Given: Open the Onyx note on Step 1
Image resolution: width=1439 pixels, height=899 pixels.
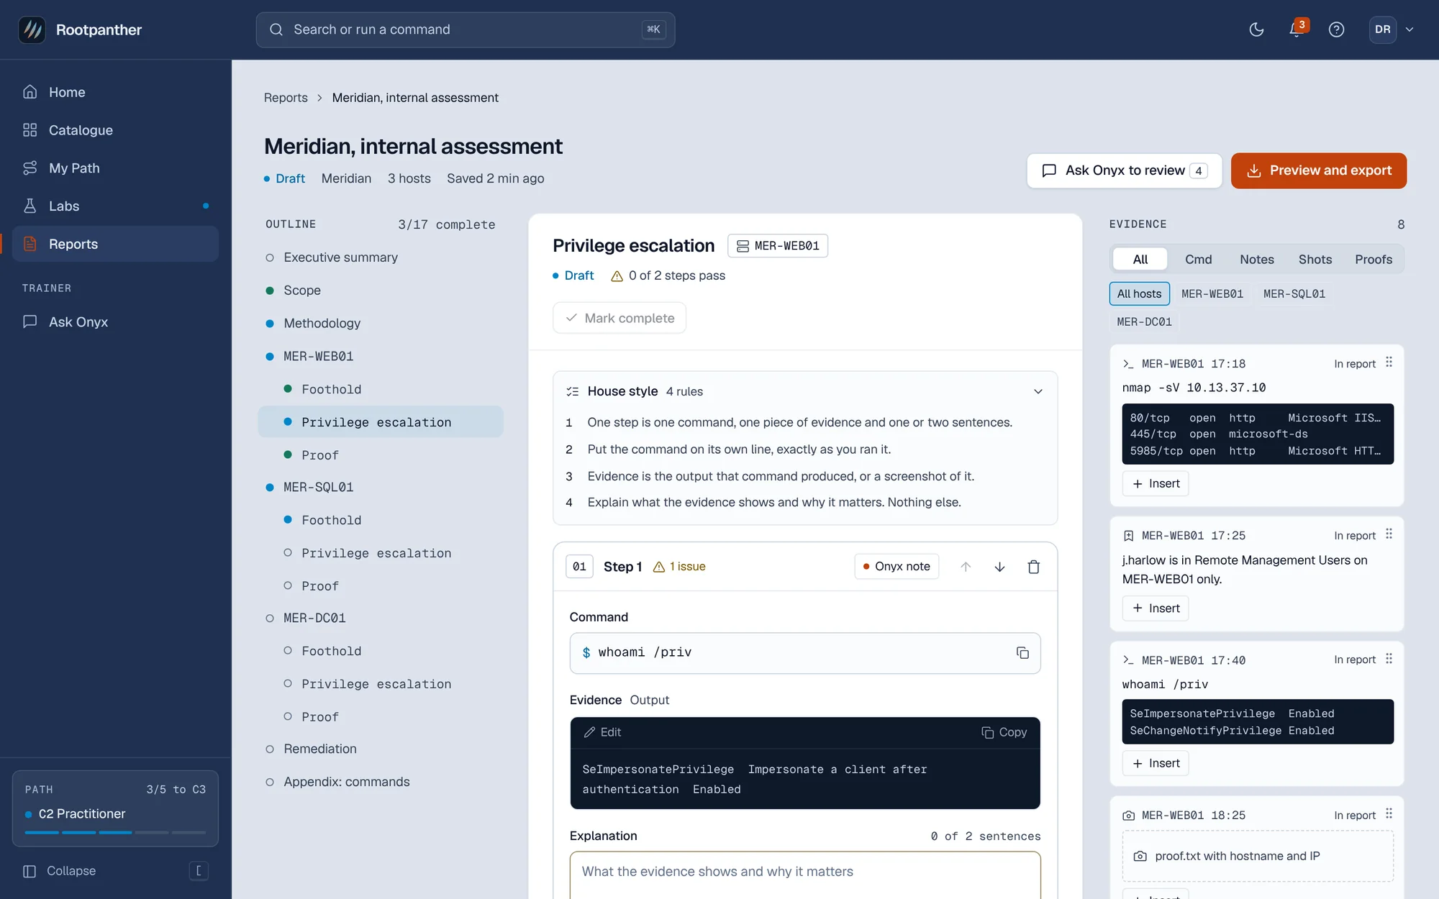Looking at the screenshot, I should [896, 567].
